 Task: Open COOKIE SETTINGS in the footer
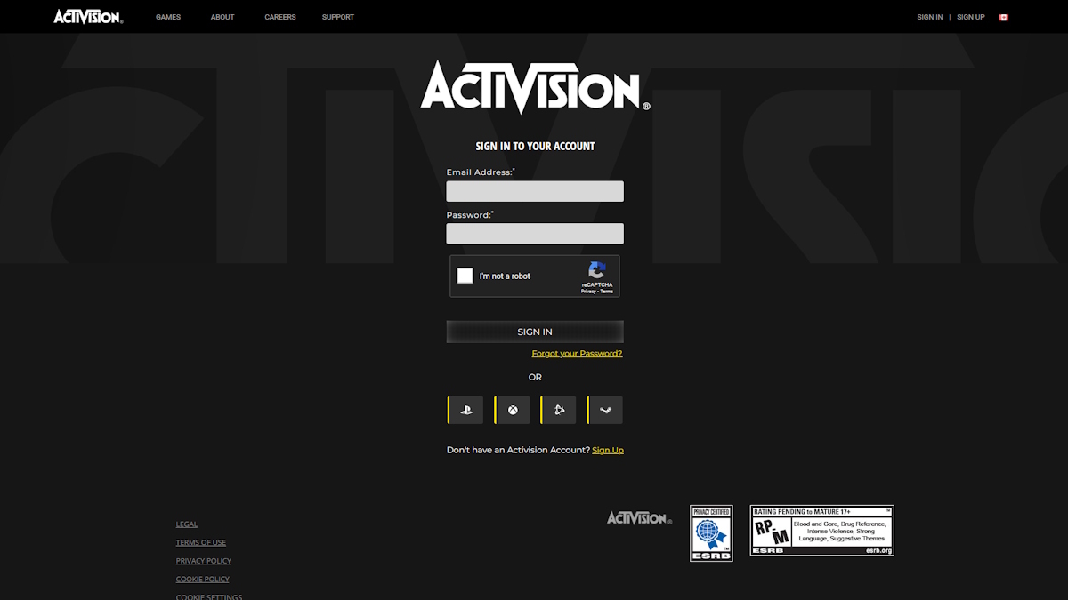click(209, 596)
